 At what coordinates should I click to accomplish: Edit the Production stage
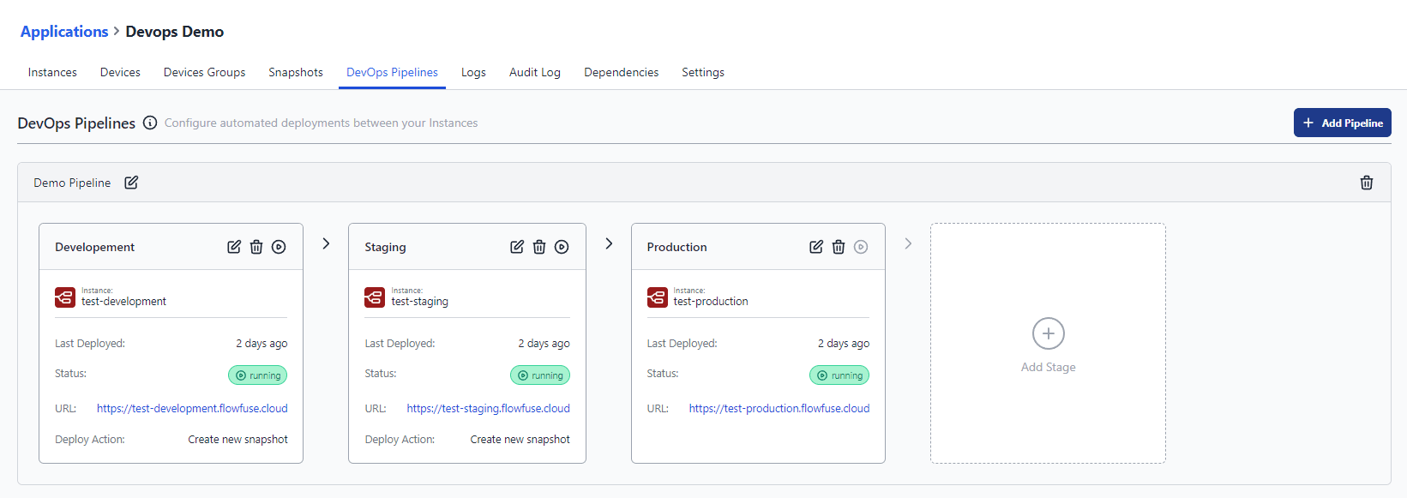point(816,247)
